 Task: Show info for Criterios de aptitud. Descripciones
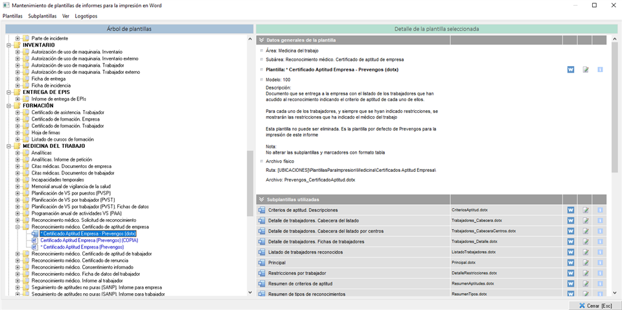pyautogui.click(x=600, y=209)
